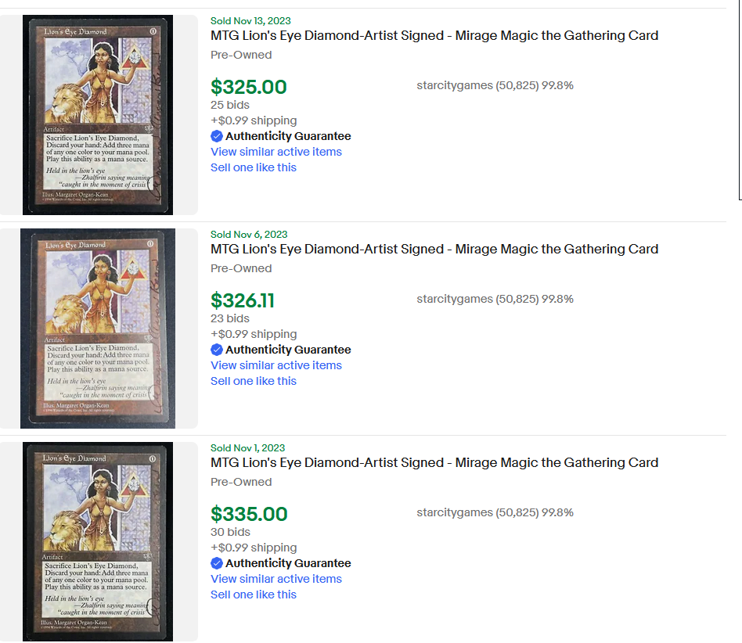This screenshot has width=742, height=643.
Task: Open the Lion's Eye Diamond listing title sold Nov 6
Action: click(434, 249)
